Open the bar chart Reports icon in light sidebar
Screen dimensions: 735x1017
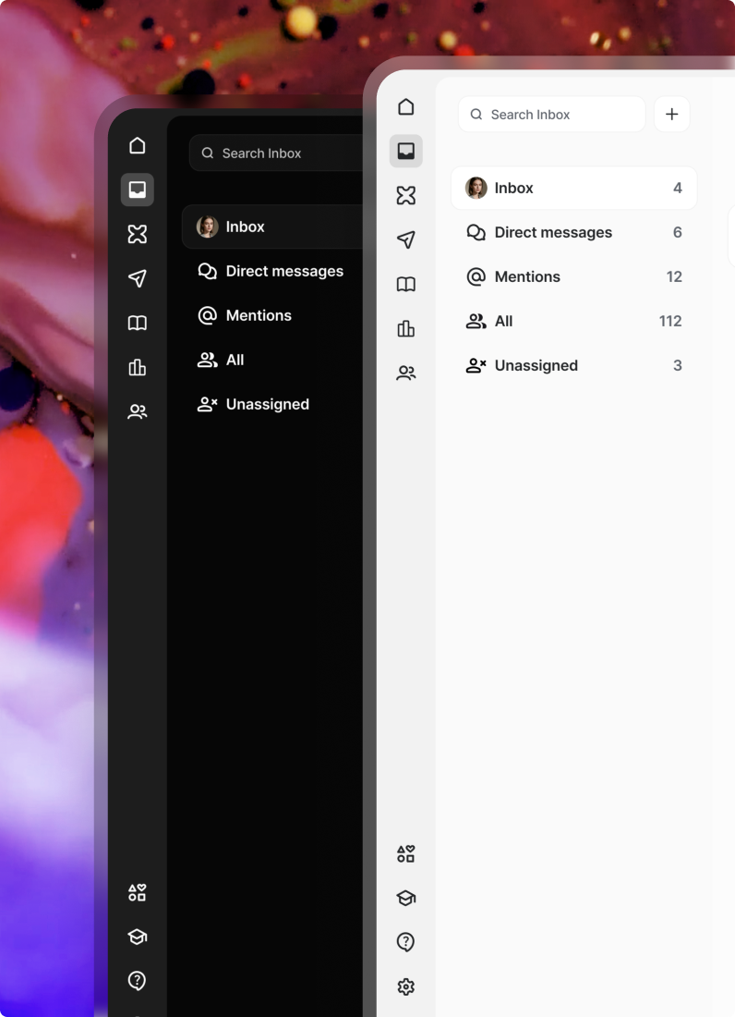click(x=405, y=329)
